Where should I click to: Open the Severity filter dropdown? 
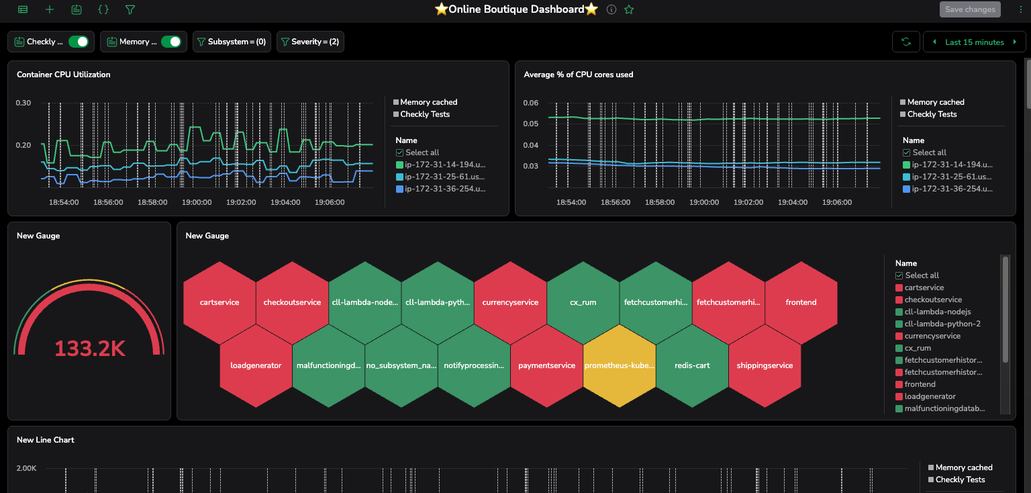[310, 42]
